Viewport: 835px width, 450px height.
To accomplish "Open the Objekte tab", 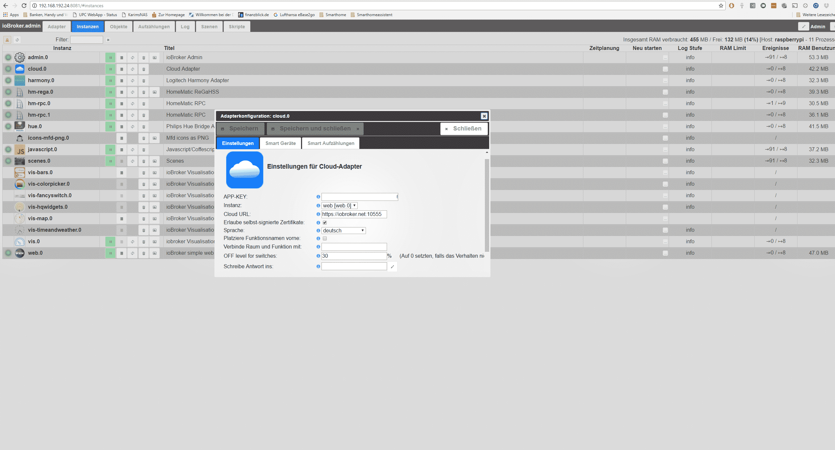I will coord(119,27).
